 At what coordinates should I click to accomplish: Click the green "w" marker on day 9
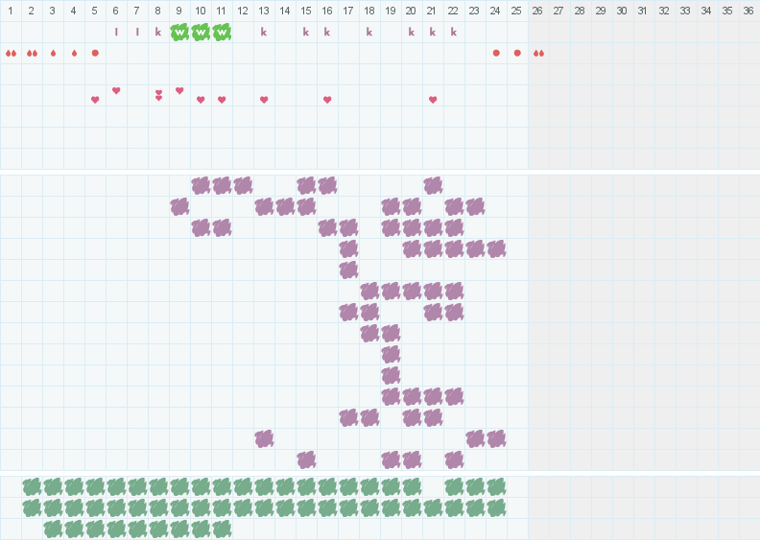tap(179, 32)
